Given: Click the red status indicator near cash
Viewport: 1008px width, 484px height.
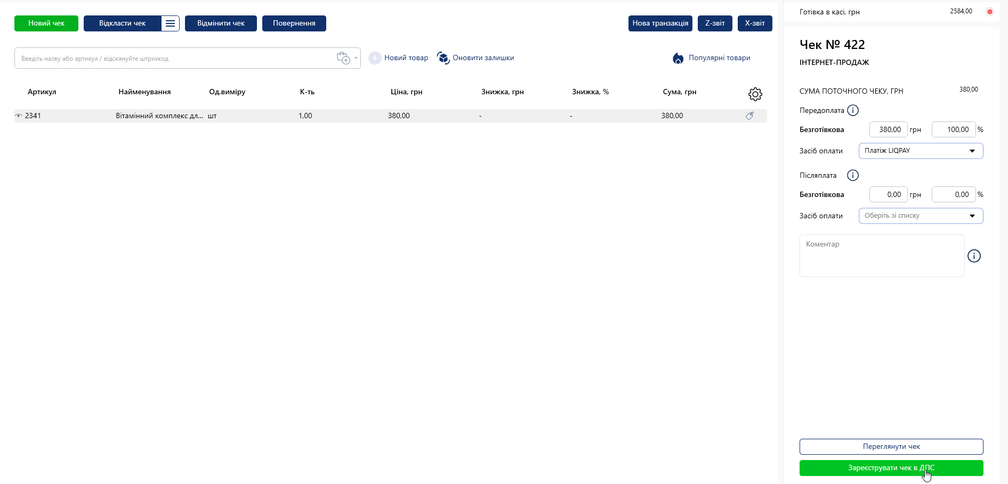Looking at the screenshot, I should [x=990, y=12].
